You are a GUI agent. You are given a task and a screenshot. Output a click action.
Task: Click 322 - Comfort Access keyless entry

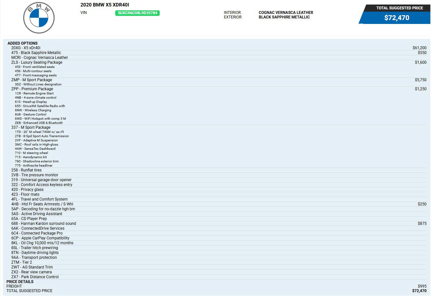pos(42,185)
